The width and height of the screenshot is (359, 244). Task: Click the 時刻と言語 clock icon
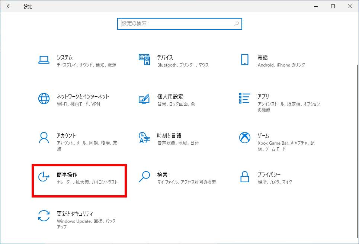pyautogui.click(x=144, y=138)
